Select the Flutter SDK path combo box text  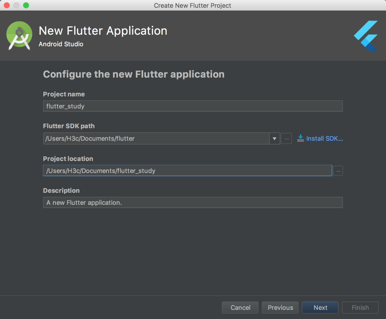(x=156, y=139)
